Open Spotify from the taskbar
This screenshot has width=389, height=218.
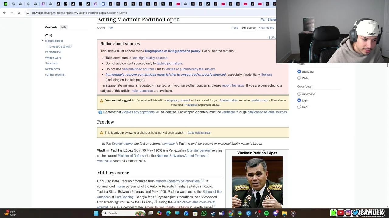(267, 213)
